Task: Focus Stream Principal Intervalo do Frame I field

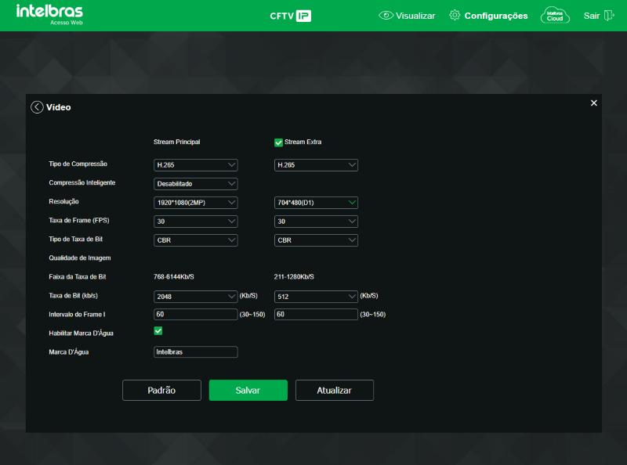Action: tap(195, 315)
